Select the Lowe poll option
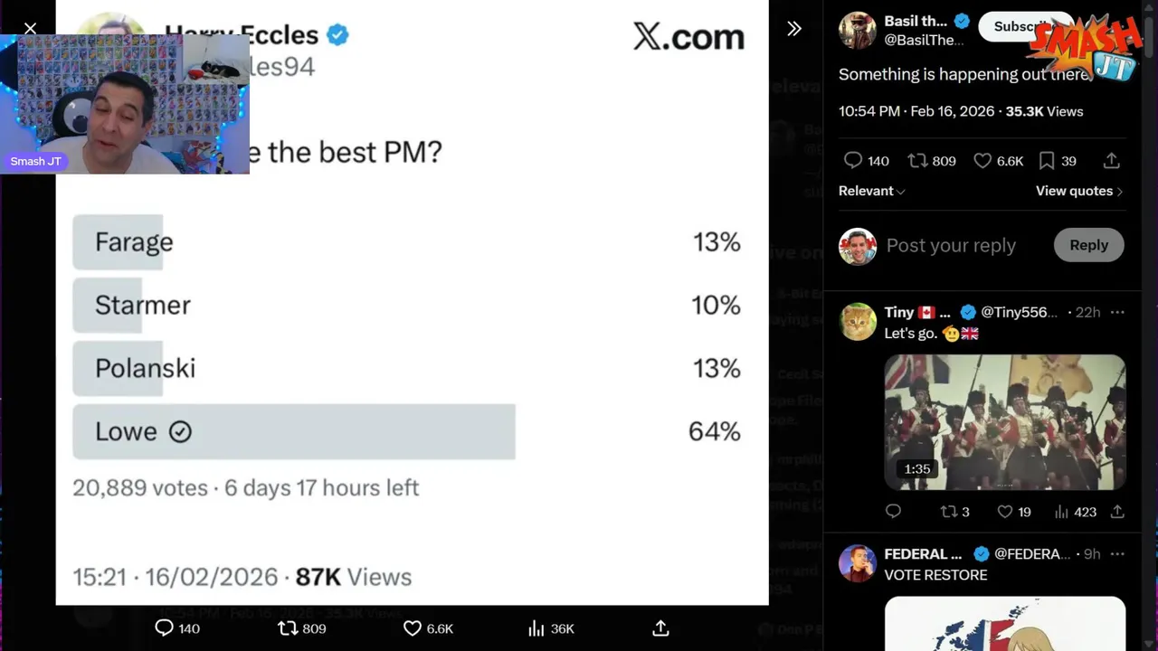 tap(294, 431)
